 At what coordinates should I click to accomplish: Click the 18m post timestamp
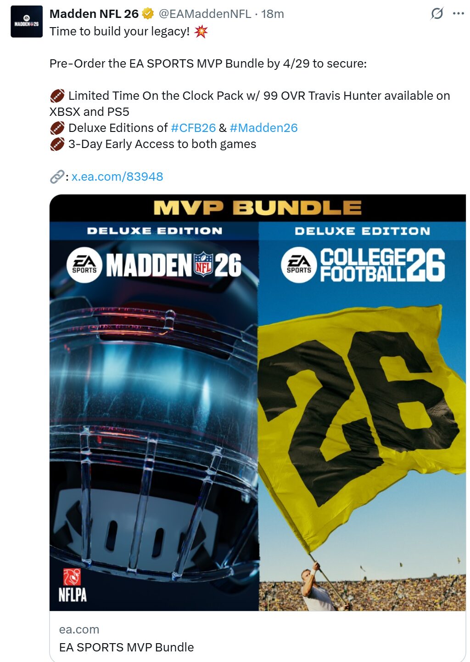(x=273, y=14)
